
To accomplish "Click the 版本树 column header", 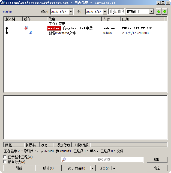I will click(13, 19).
